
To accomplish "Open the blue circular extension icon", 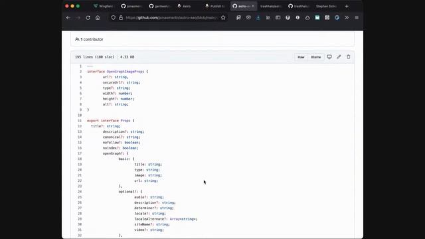I will coord(337,18).
